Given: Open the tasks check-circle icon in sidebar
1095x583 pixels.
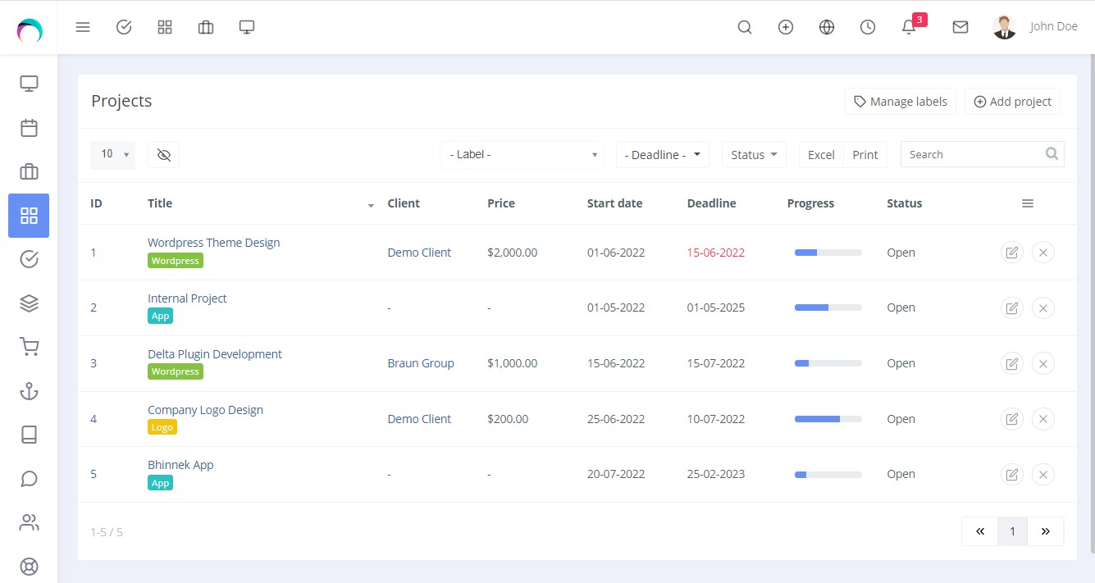Looking at the screenshot, I should pyautogui.click(x=29, y=259).
